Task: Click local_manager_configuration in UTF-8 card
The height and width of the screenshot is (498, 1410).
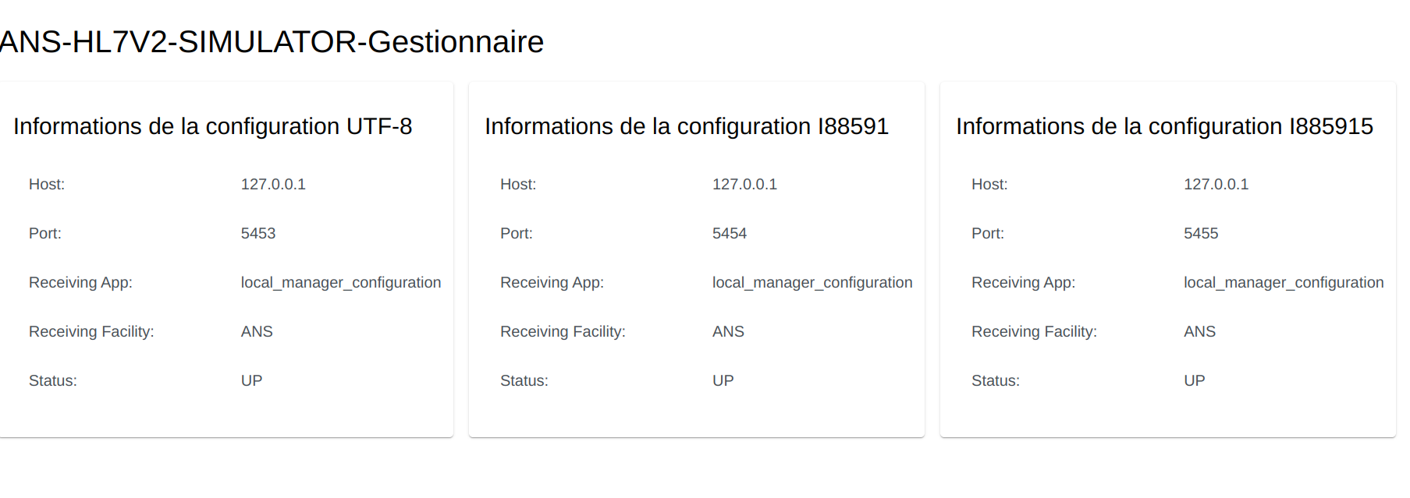Action: pyautogui.click(x=340, y=283)
